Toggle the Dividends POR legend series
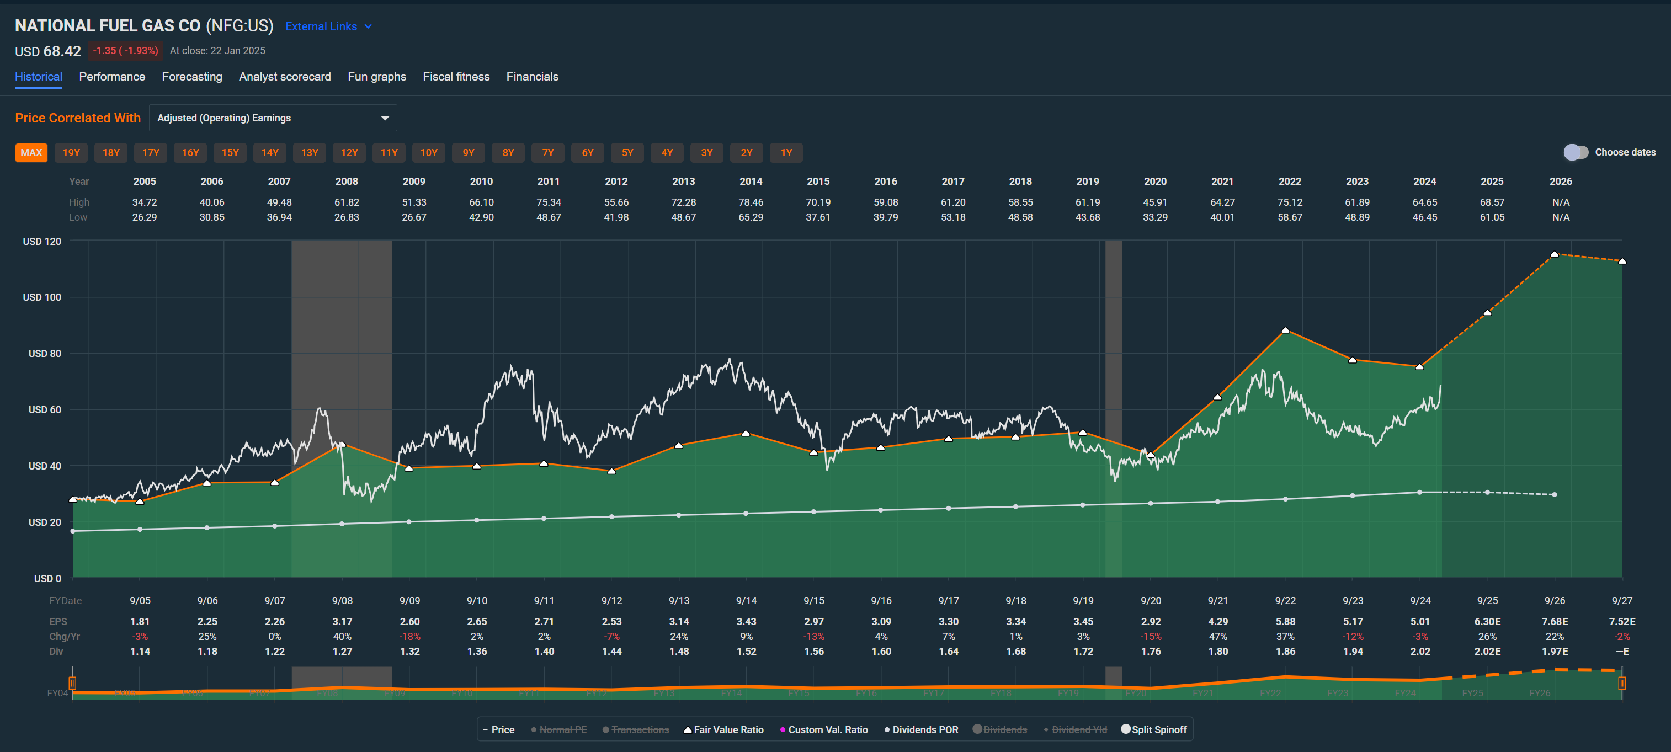The image size is (1671, 752). click(921, 730)
